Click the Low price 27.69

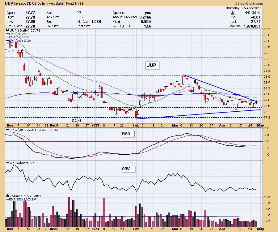[x=30, y=21]
